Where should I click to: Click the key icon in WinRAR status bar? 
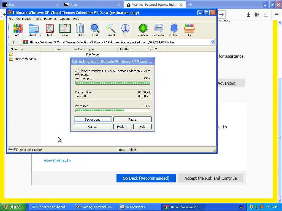point(16,149)
